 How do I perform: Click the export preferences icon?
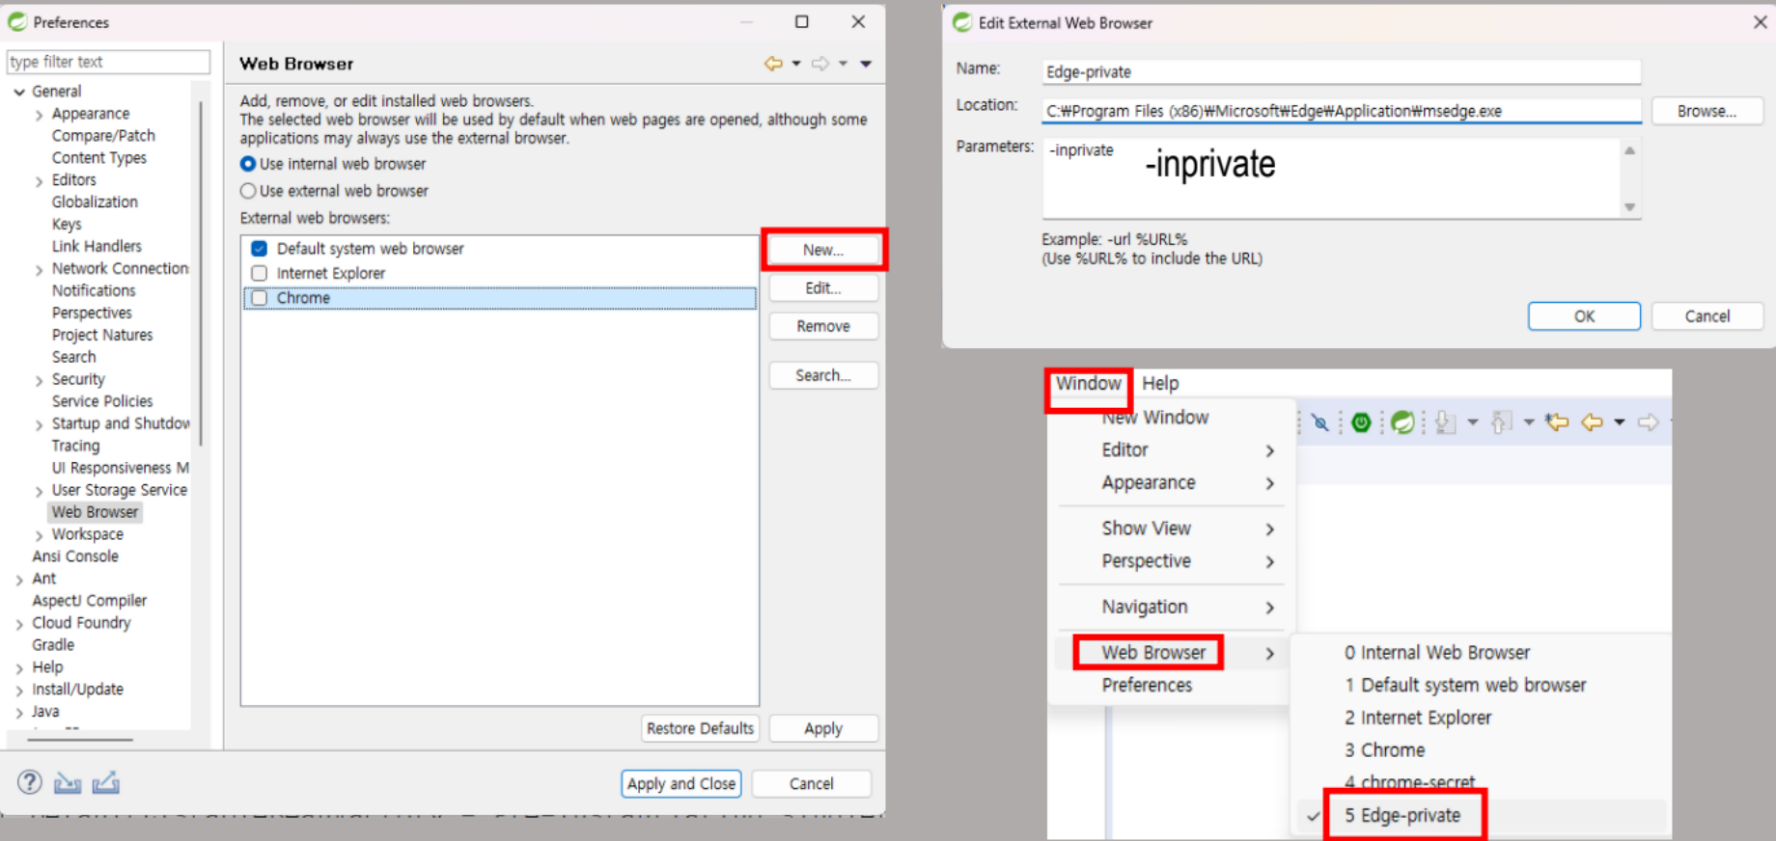click(x=106, y=782)
